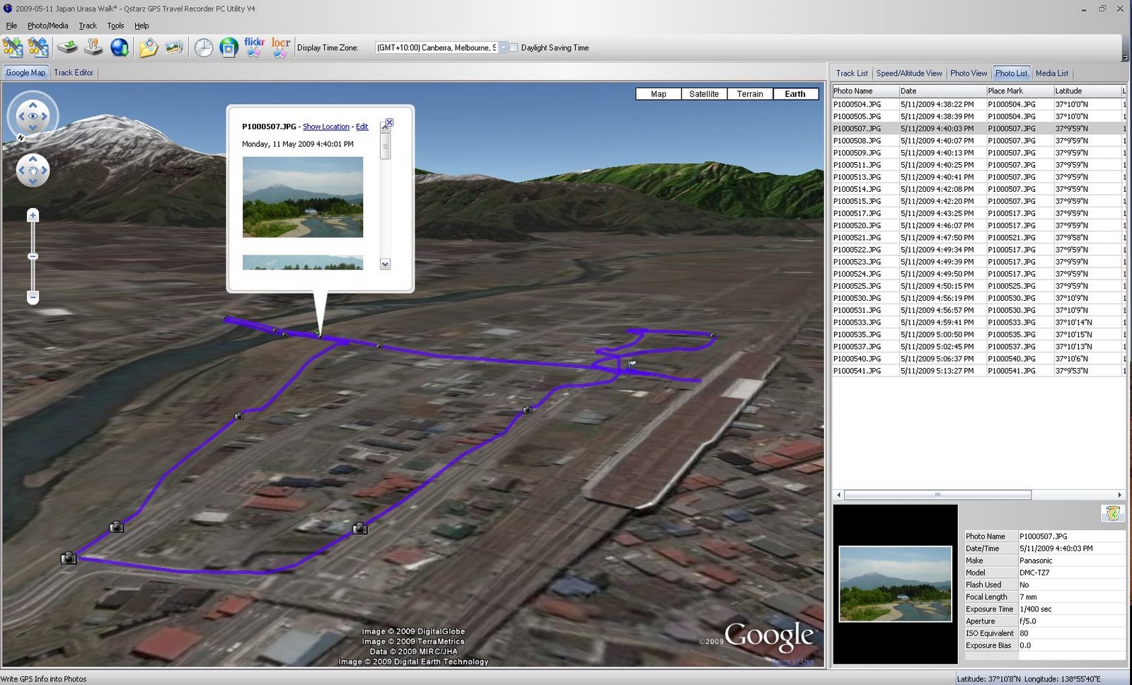Sort by the Place Mark column header

click(1020, 91)
